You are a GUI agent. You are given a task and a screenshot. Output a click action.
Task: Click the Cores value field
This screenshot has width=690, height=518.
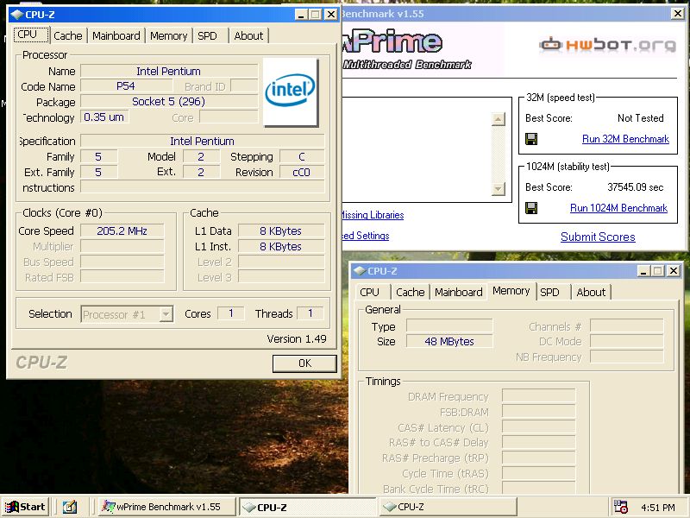click(230, 313)
